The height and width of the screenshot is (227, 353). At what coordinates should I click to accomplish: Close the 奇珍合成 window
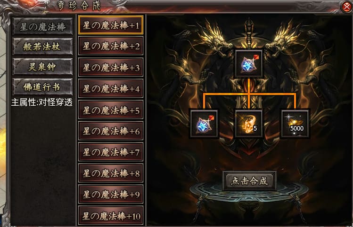coord(346,7)
